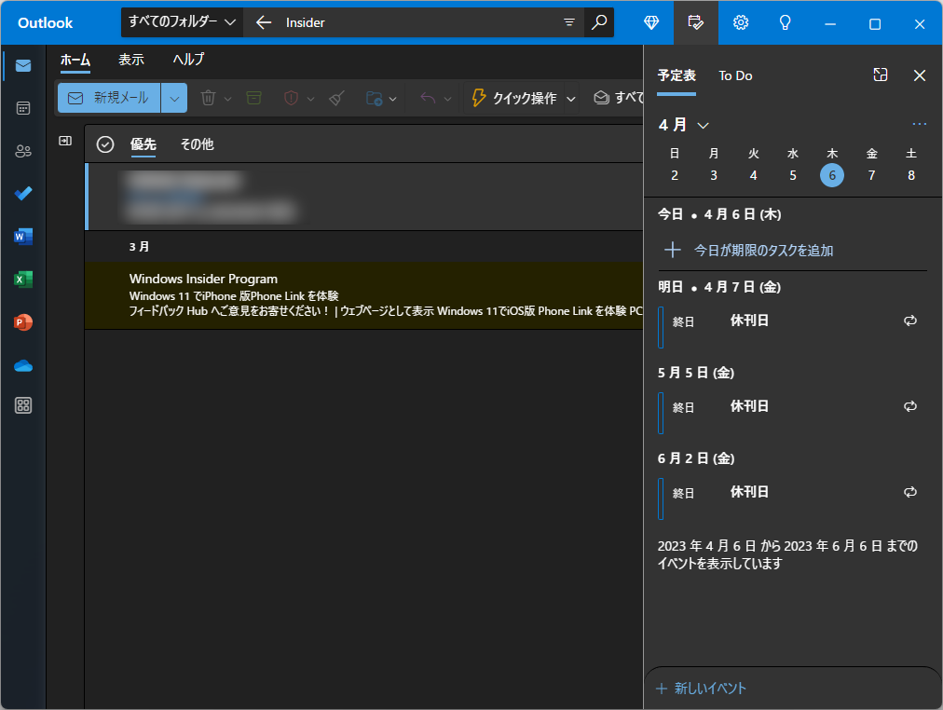Viewport: 943px width, 710px height.
Task: Toggle the select-all messages circle
Action: click(x=105, y=144)
